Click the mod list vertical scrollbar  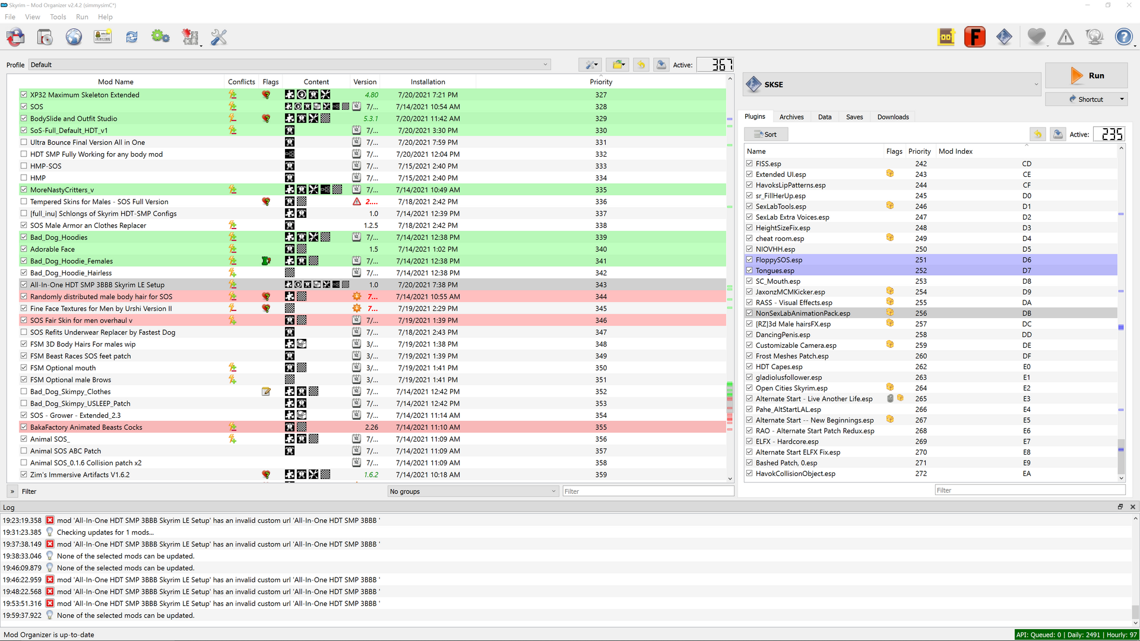(730, 279)
